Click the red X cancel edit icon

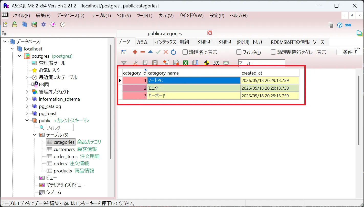[166, 52]
